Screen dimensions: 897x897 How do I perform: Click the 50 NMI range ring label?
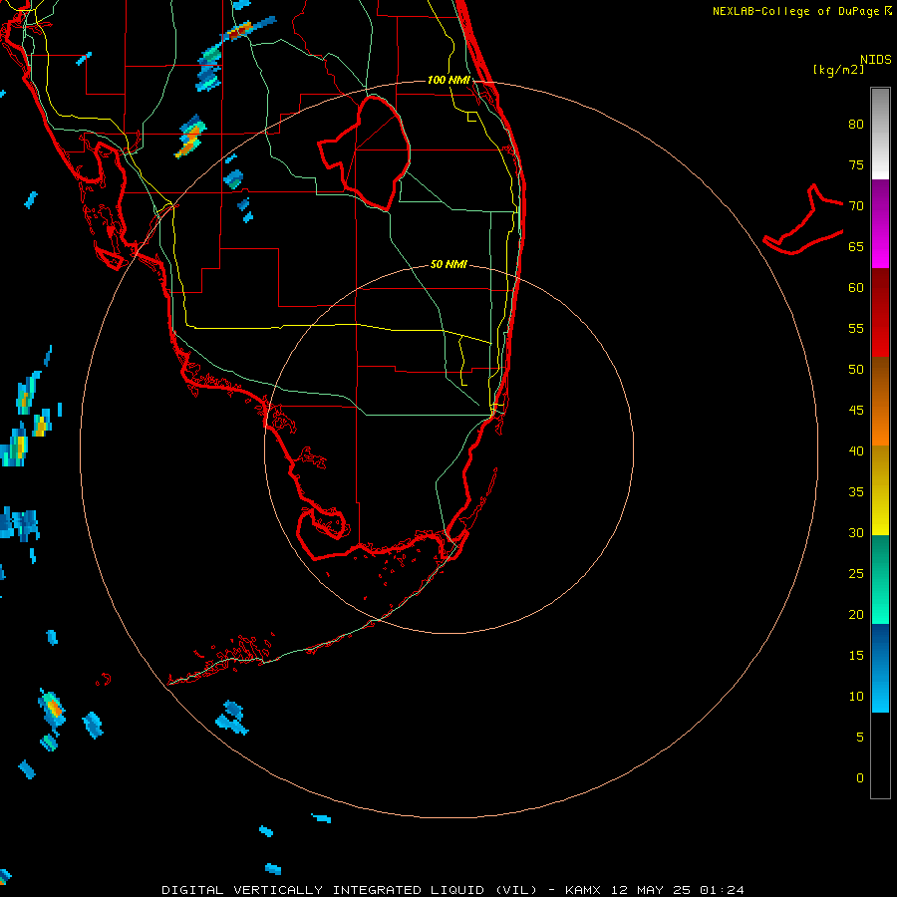[x=448, y=264]
